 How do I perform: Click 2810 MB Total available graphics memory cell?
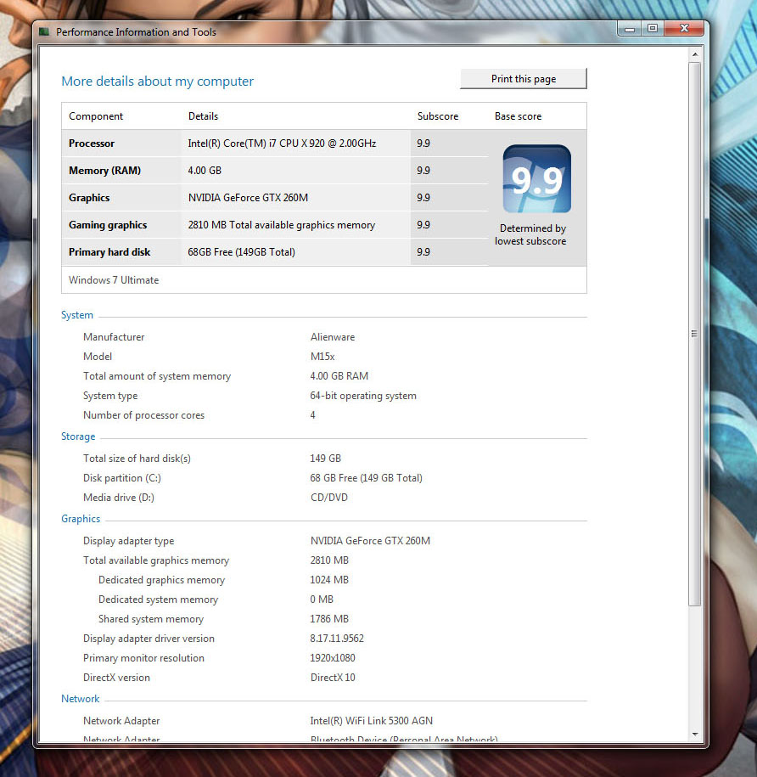coord(282,225)
